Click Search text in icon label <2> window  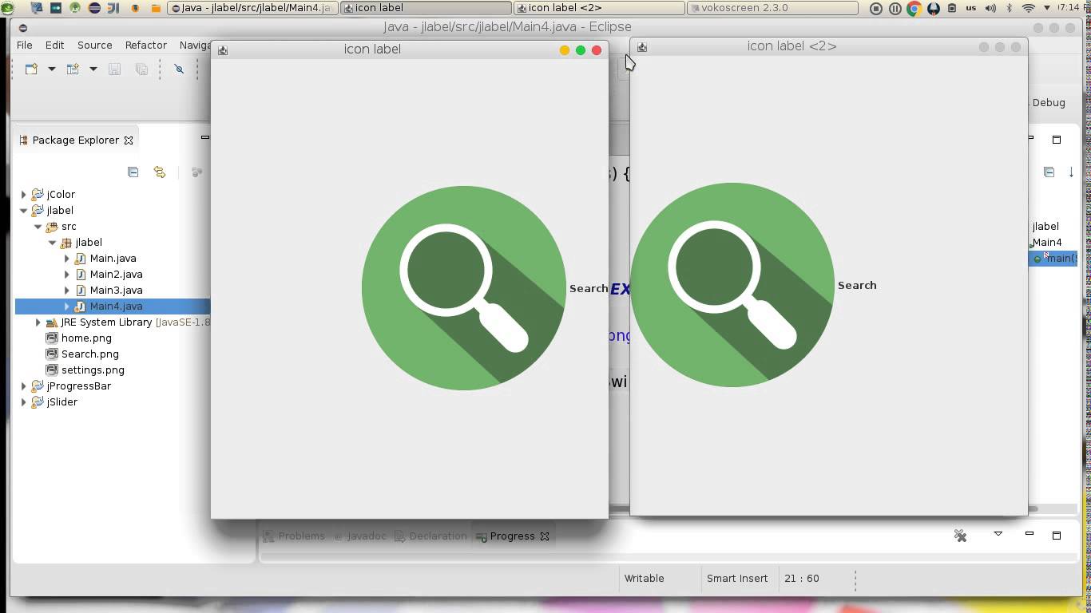pyautogui.click(x=857, y=285)
